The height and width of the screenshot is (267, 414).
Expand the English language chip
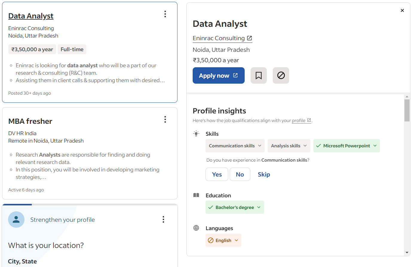point(223,240)
